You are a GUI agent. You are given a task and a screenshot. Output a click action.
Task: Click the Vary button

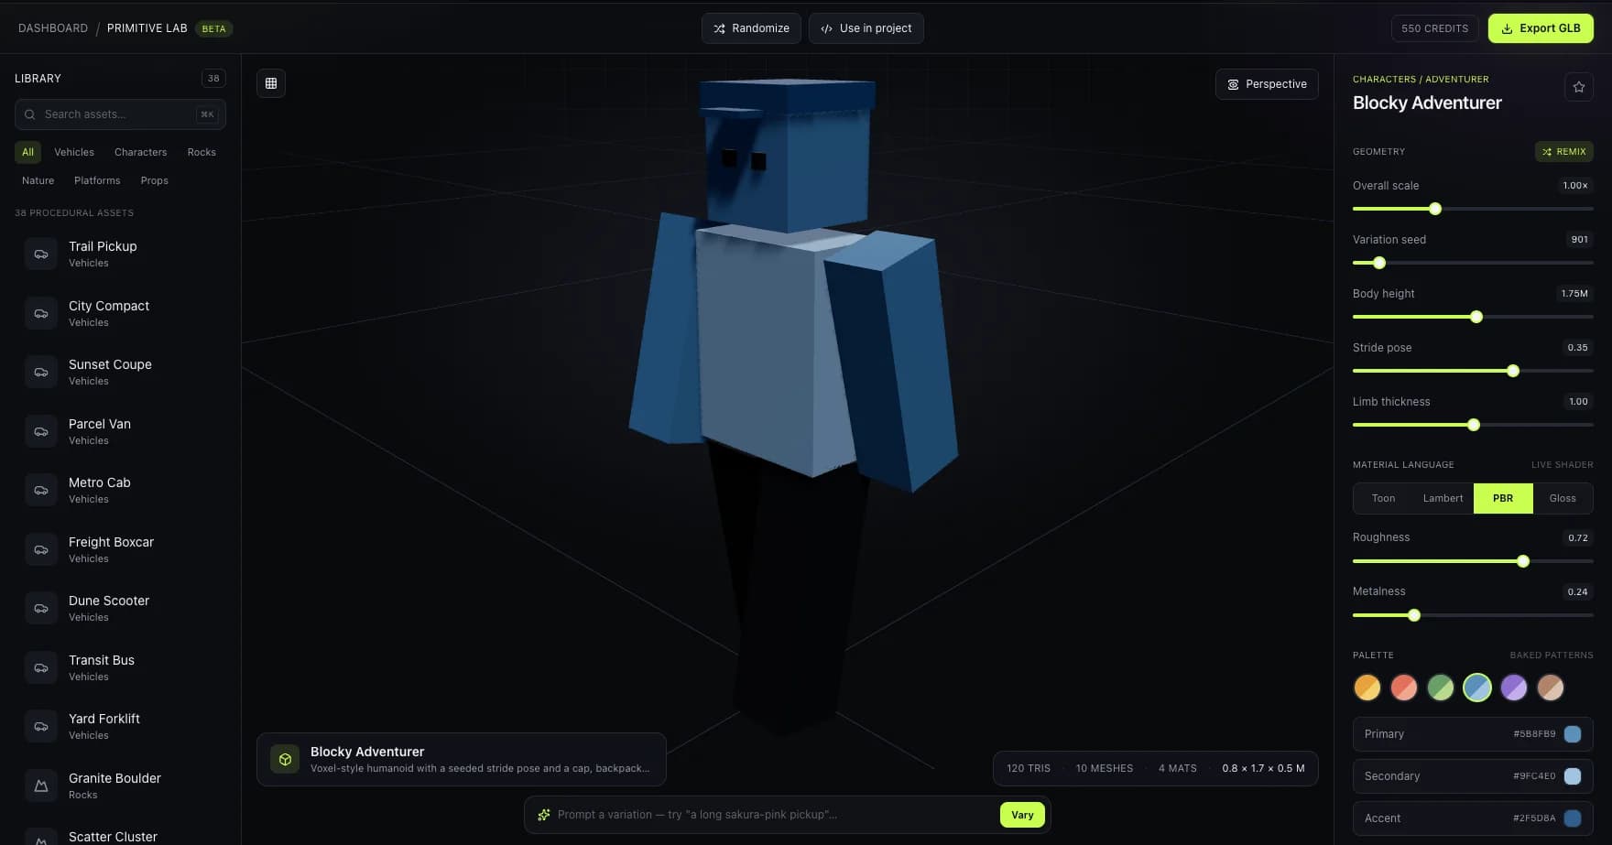tap(1022, 815)
